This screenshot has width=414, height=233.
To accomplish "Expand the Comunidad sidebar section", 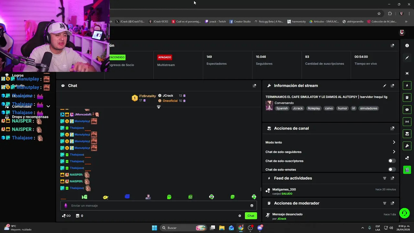I will tap(48, 106).
